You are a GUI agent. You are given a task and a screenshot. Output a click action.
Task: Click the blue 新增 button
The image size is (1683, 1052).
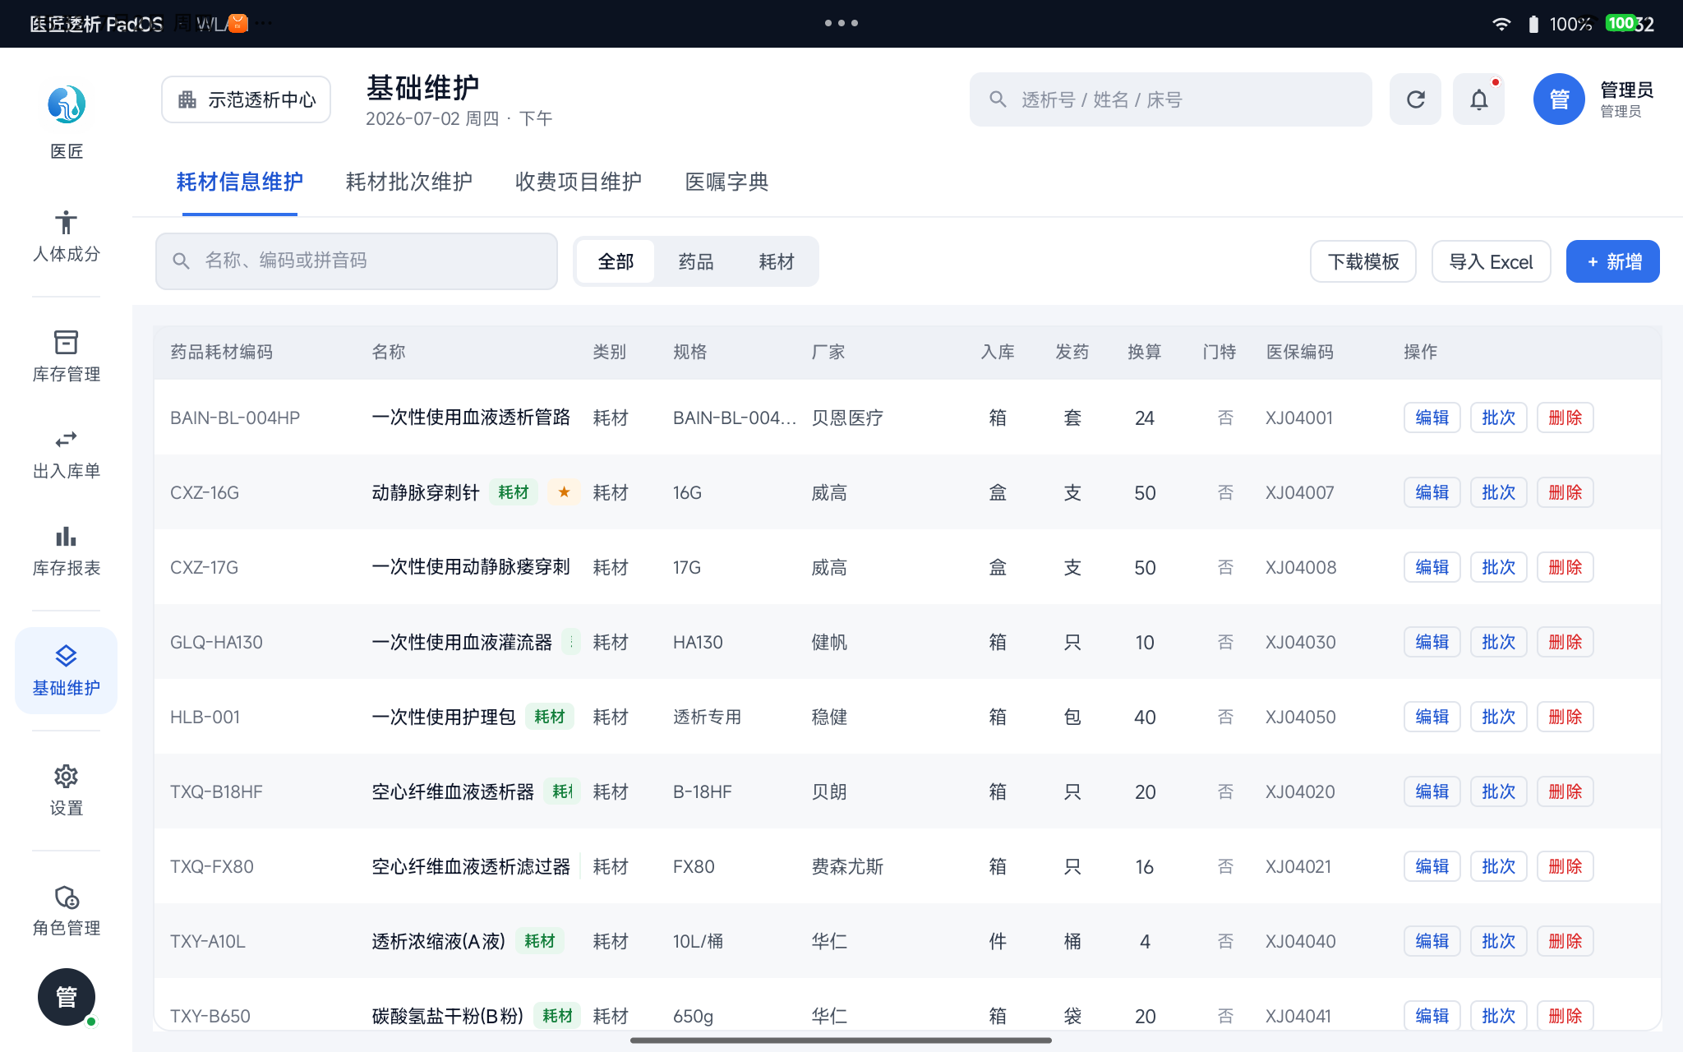point(1612,261)
